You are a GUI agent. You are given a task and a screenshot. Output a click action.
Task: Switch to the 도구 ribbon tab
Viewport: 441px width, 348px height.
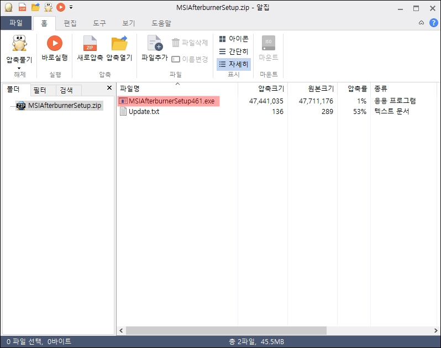99,23
